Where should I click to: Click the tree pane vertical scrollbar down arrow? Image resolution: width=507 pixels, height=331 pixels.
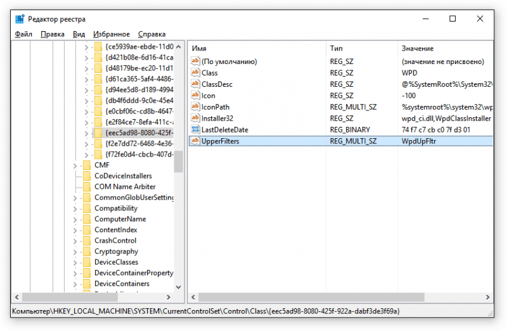tap(178, 287)
